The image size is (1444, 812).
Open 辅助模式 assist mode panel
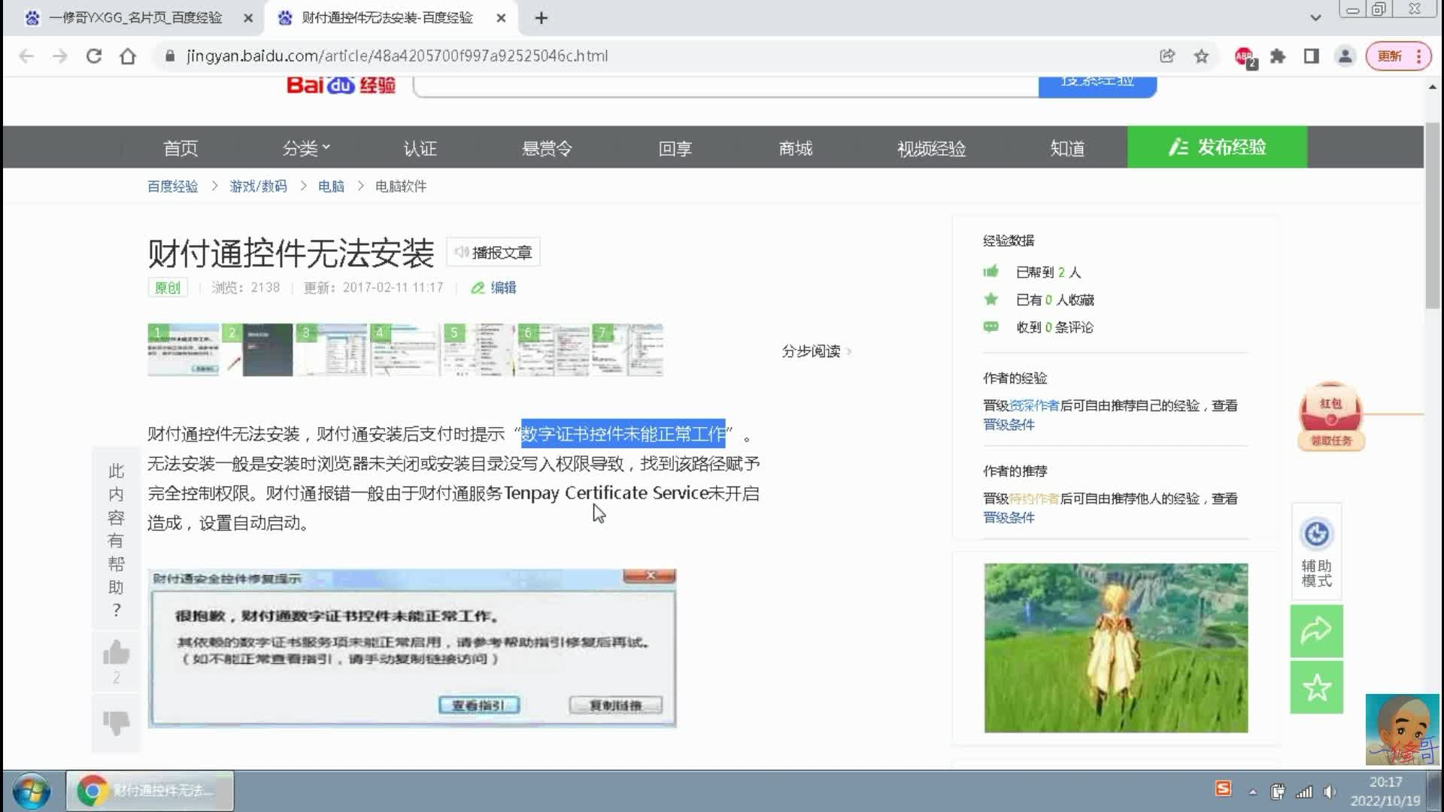pos(1316,551)
